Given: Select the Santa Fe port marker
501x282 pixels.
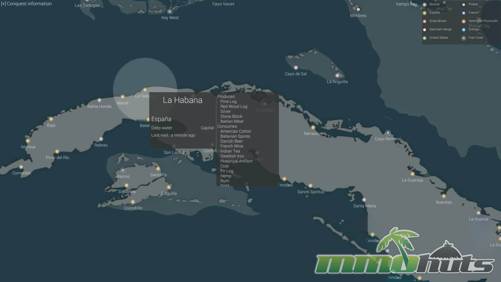Looking at the screenshot, I should tap(158, 169).
